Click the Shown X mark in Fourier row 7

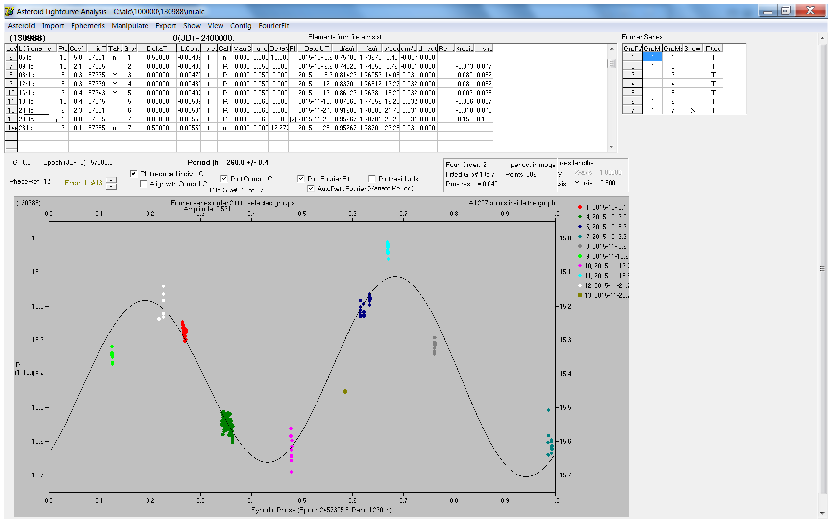pos(693,110)
